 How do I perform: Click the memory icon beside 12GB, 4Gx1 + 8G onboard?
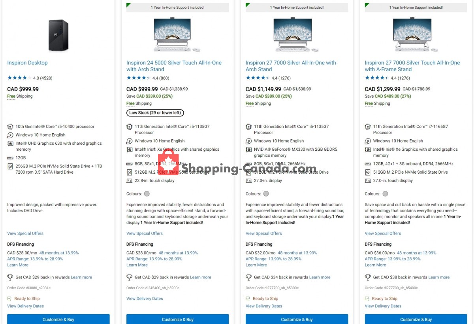coord(368,164)
